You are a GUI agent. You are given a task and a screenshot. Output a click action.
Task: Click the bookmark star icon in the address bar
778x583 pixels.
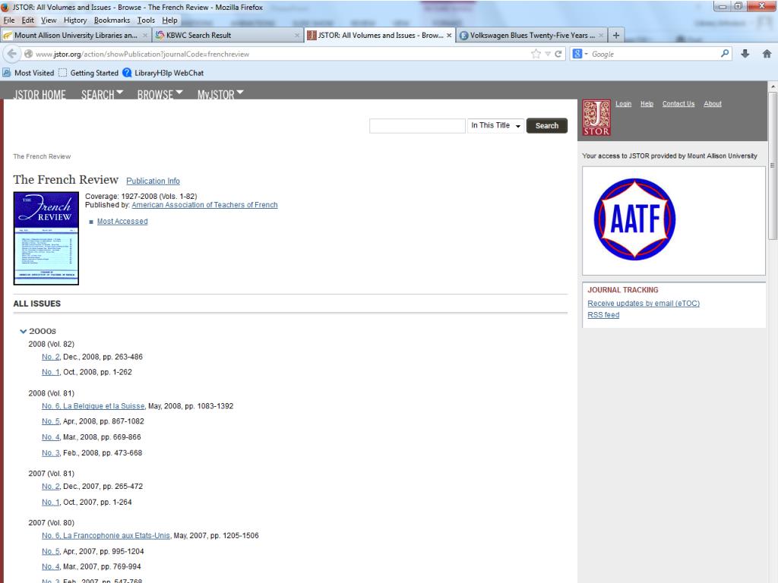pyautogui.click(x=536, y=54)
